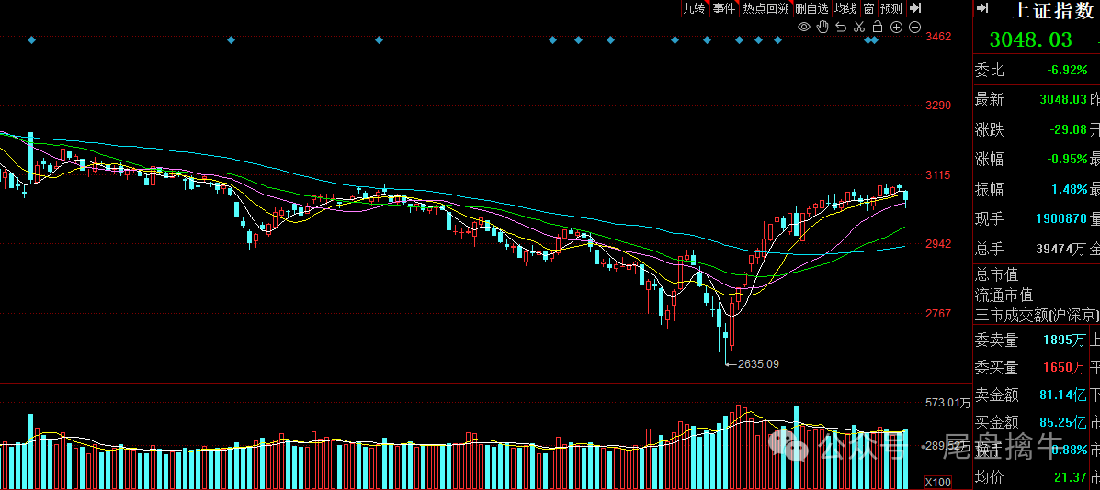Click the 委卖量 label
The image size is (1100, 490).
pyautogui.click(x=996, y=340)
